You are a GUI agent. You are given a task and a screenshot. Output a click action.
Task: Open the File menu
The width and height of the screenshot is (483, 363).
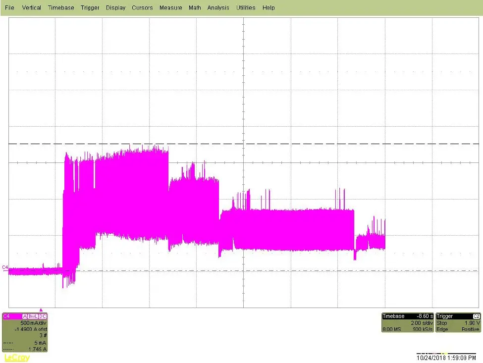click(9, 8)
